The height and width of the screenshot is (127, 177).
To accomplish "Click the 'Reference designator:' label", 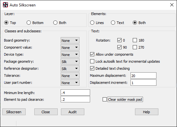I will click(21, 68).
